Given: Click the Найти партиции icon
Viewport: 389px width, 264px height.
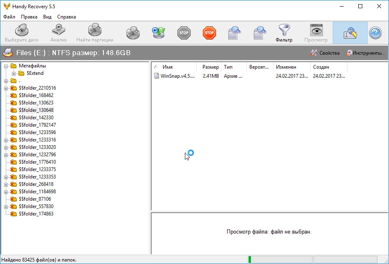Looking at the screenshot, I should (x=95, y=30).
